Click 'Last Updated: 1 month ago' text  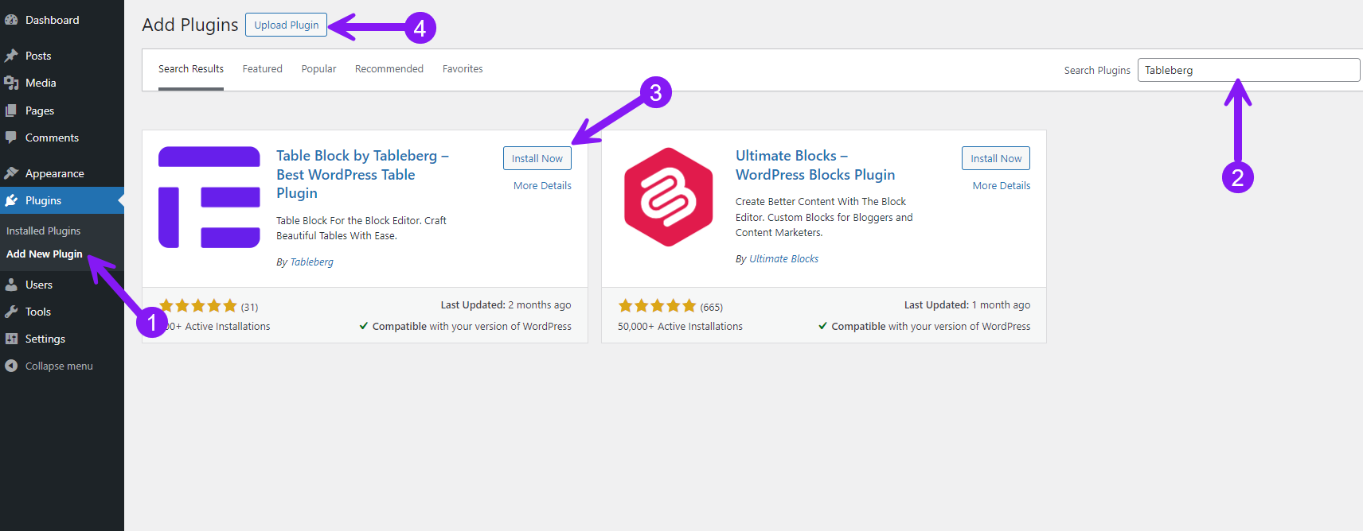[967, 304]
